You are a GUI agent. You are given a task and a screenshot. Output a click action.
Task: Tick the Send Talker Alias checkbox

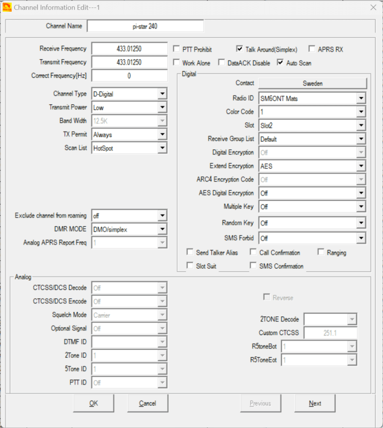coord(190,252)
